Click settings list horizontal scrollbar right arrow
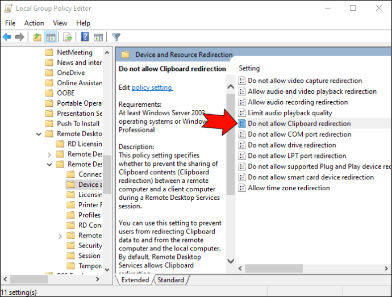The image size is (392, 297). tap(386, 269)
